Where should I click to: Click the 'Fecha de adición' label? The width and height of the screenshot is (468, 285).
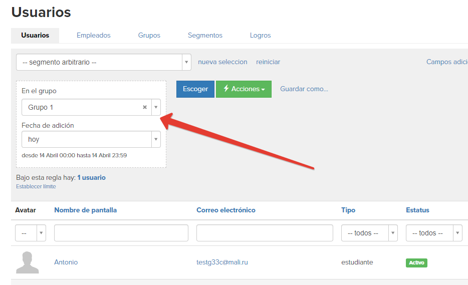(48, 125)
